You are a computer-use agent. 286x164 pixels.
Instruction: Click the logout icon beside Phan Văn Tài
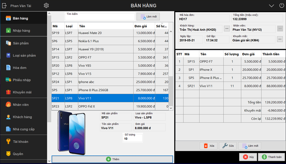coord(4,6)
